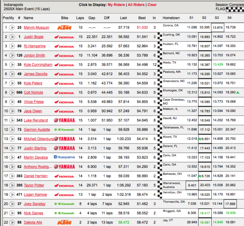Click arrow icon in Mitchell Oldenburg row
Screen dimensions: 244x226
12,139
